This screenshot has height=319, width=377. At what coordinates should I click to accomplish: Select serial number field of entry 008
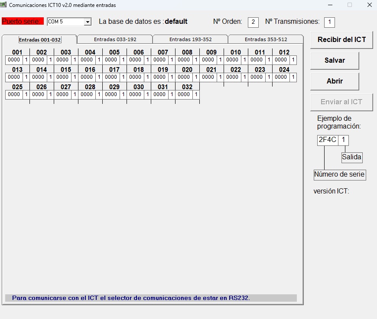point(184,60)
